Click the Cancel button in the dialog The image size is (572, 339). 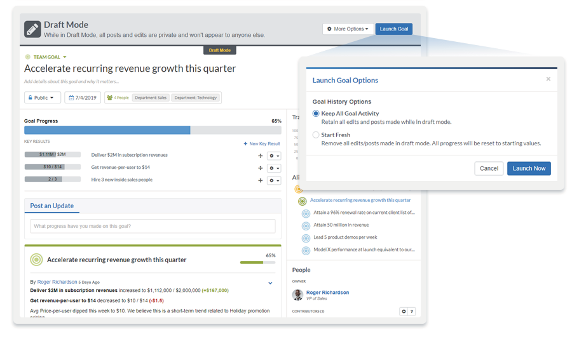pyautogui.click(x=489, y=168)
